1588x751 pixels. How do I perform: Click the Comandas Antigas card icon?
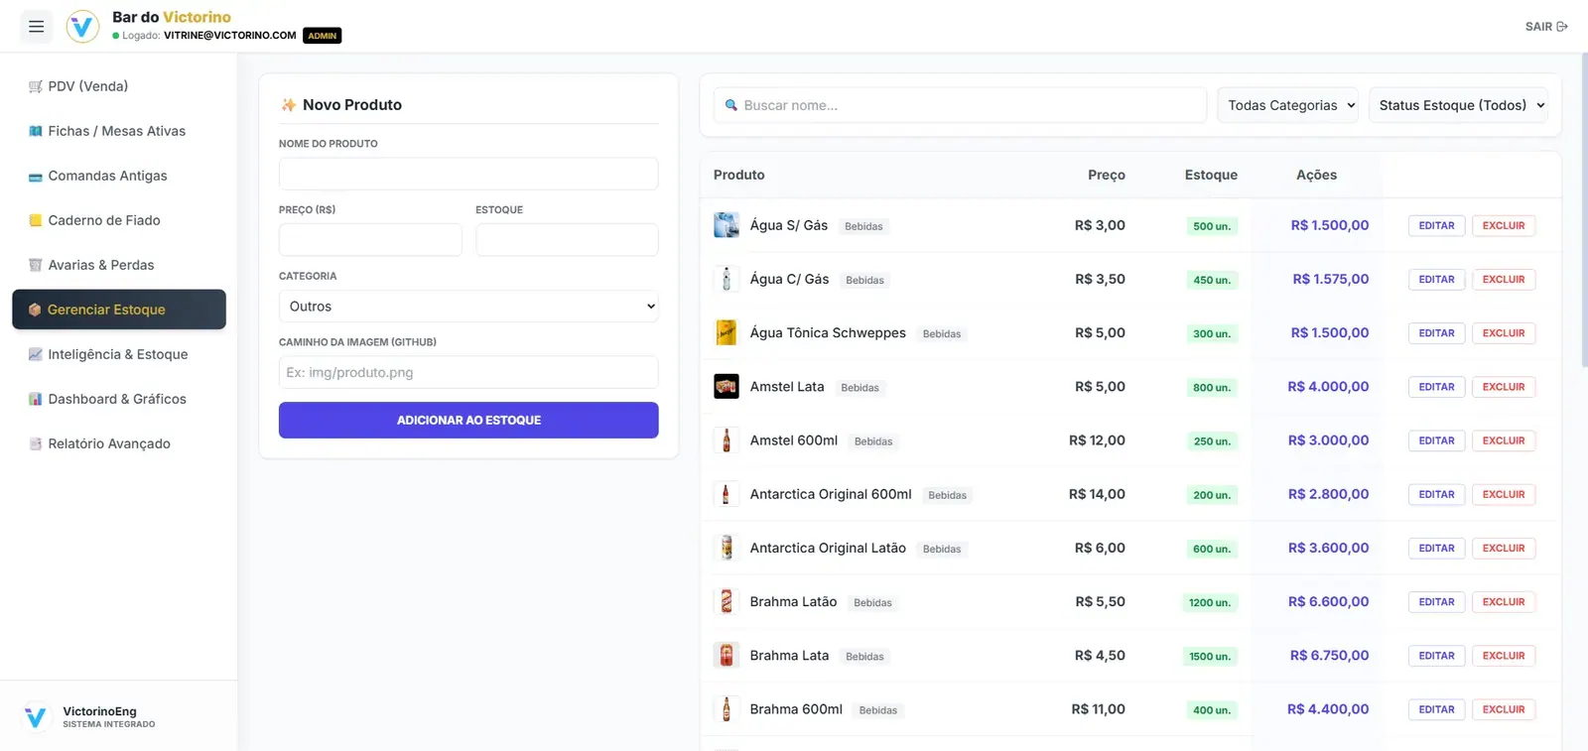click(36, 177)
